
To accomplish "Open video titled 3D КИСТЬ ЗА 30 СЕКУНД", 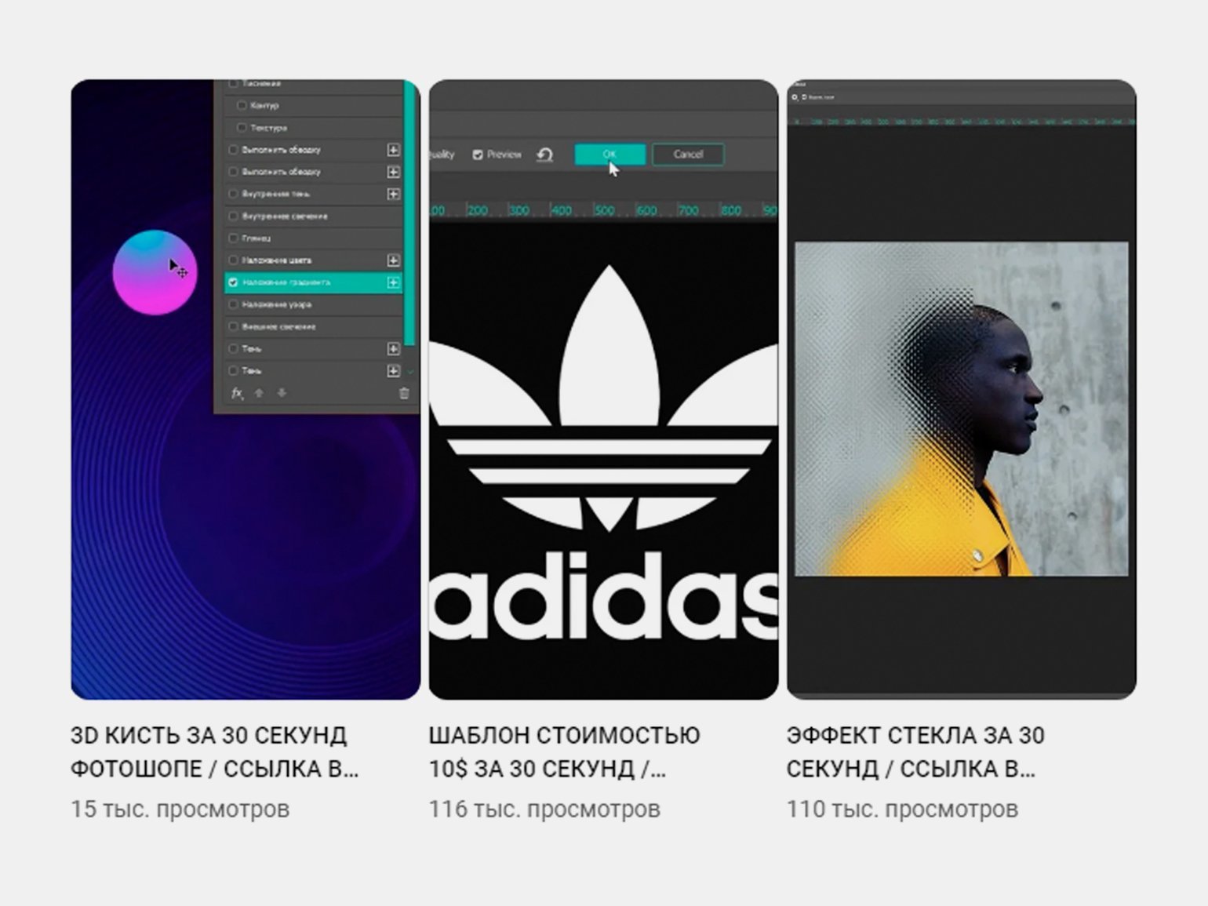I will (215, 752).
